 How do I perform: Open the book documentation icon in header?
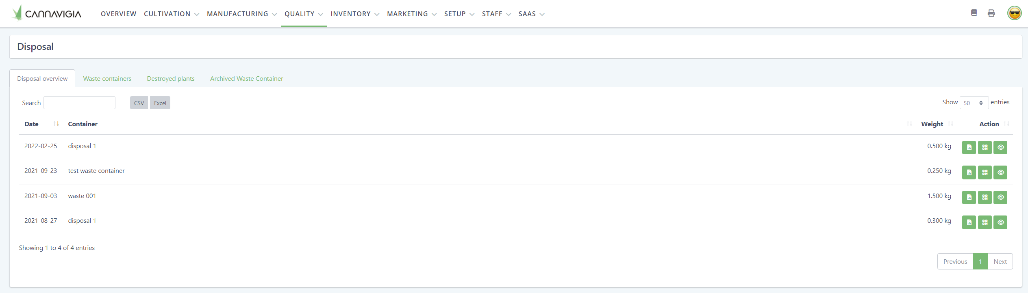974,13
